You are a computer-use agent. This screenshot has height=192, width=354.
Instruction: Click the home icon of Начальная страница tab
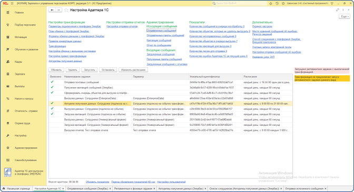pyautogui.click(x=4, y=188)
